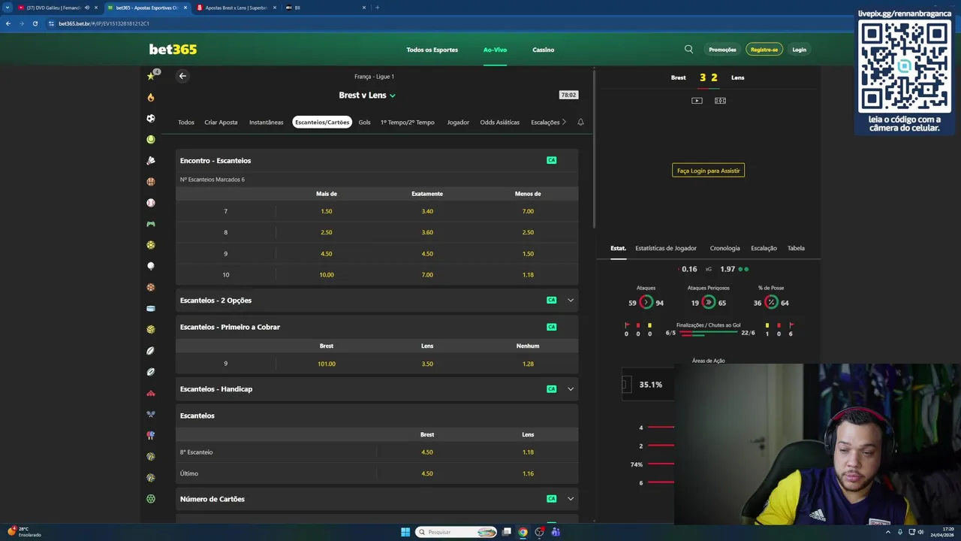Viewport: 961px width, 541px height.
Task: Open the favorites star in sidebar
Action: pos(150,76)
